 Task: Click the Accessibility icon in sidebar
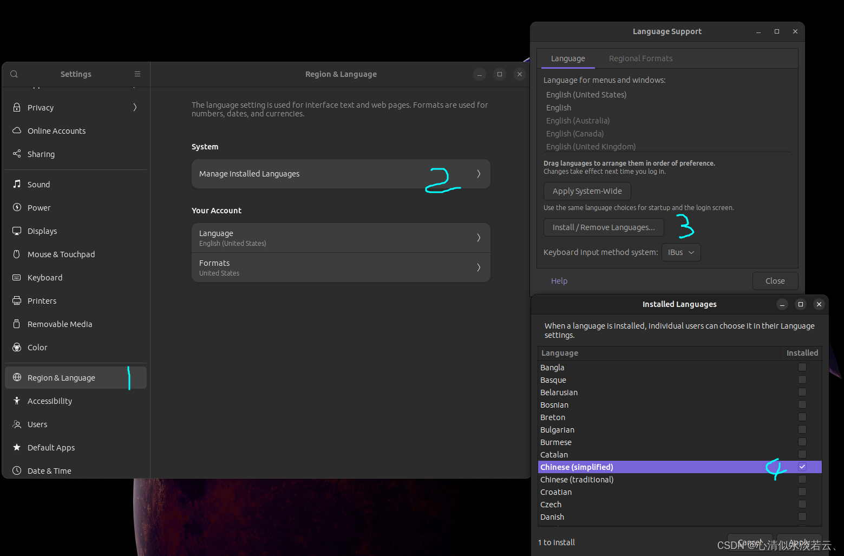17,401
